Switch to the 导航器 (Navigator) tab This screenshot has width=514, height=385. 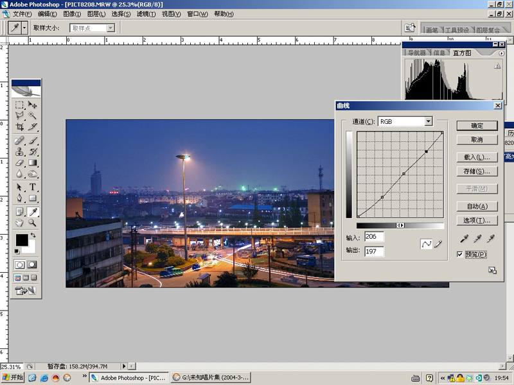point(417,53)
